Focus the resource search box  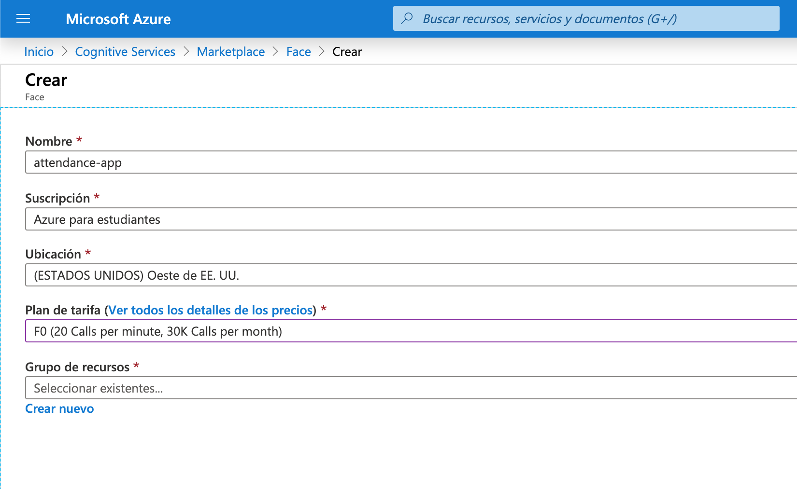pyautogui.click(x=586, y=18)
